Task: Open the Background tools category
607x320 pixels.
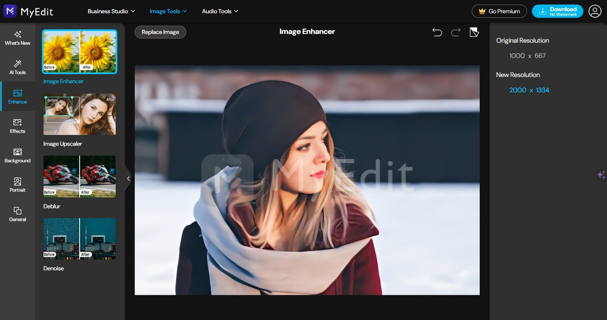Action: coord(17,155)
